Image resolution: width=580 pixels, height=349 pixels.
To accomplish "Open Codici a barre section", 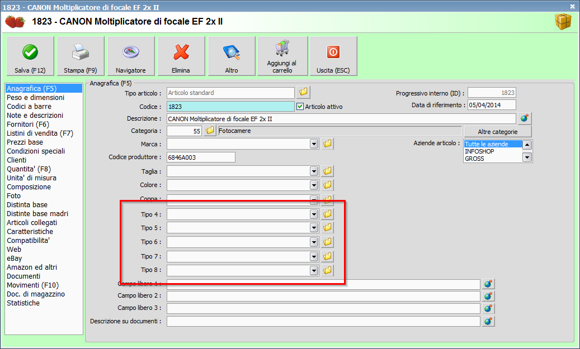I will (x=29, y=106).
